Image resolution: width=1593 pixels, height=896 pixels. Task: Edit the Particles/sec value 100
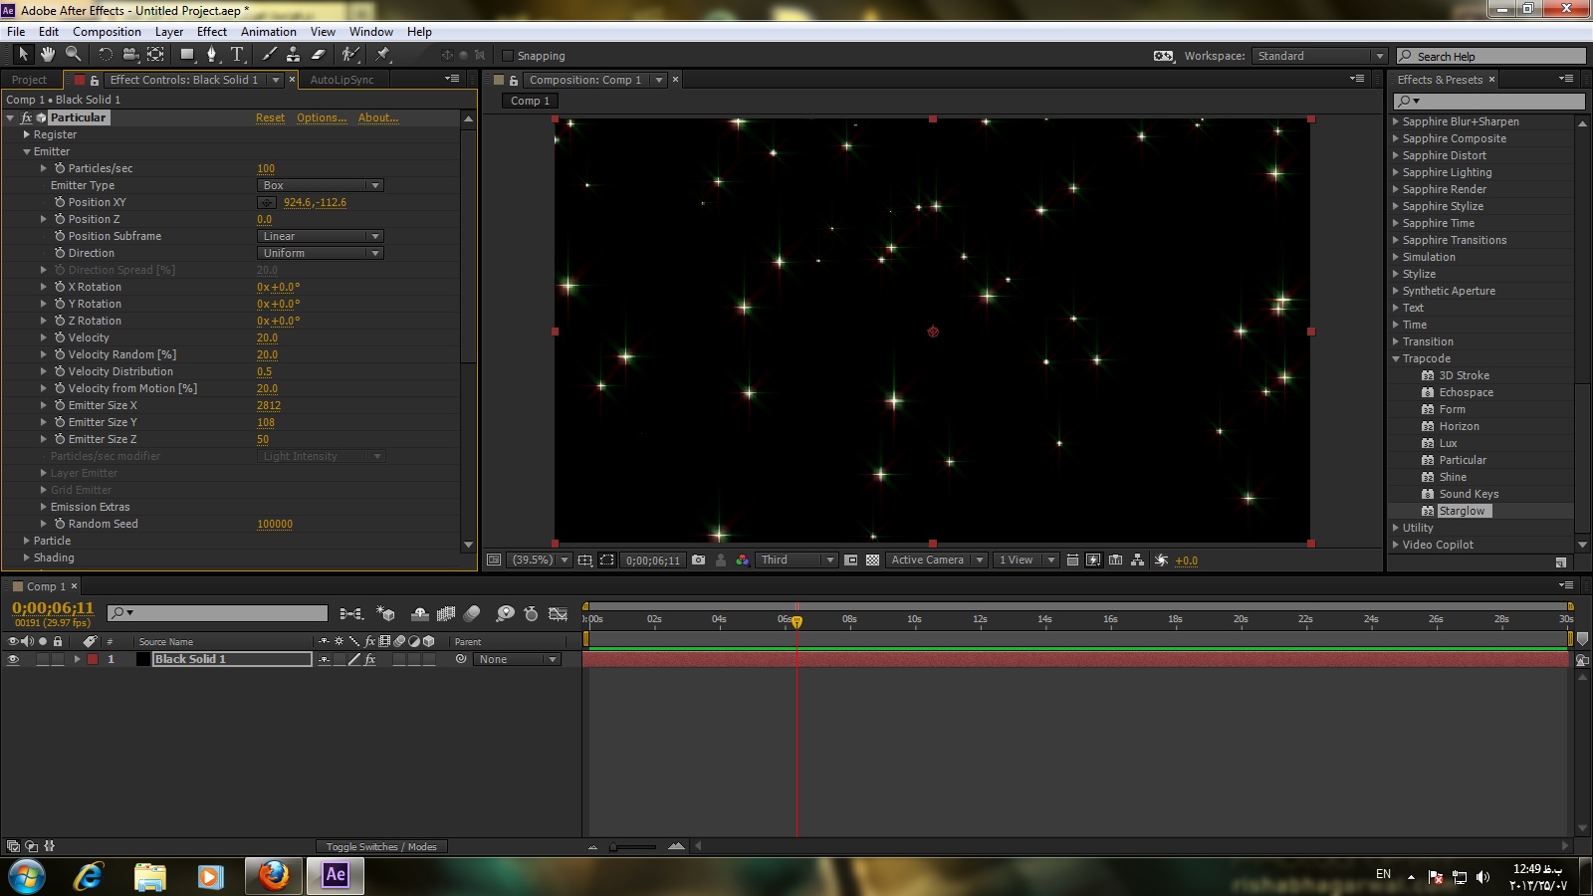[266, 168]
